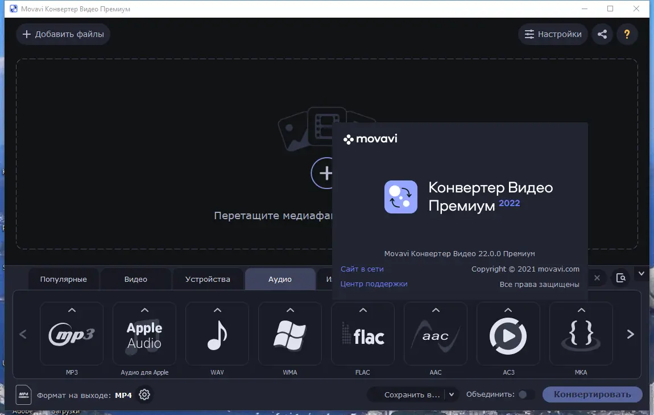The height and width of the screenshot is (415, 654).
Task: Open help with the question mark icon
Action: [627, 34]
